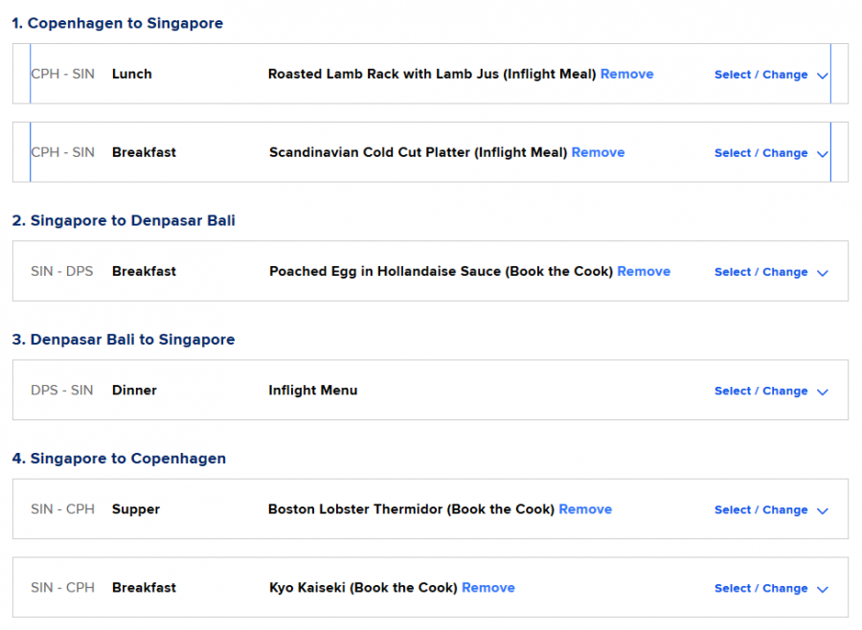Choose Select / Change for SIN - DPS Breakfast
Image resolution: width=862 pixels, height=630 pixels.
pos(760,272)
